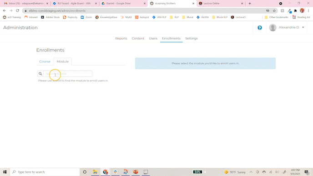Open the LectoraO bookmark
The image size is (313, 176).
[238, 17]
